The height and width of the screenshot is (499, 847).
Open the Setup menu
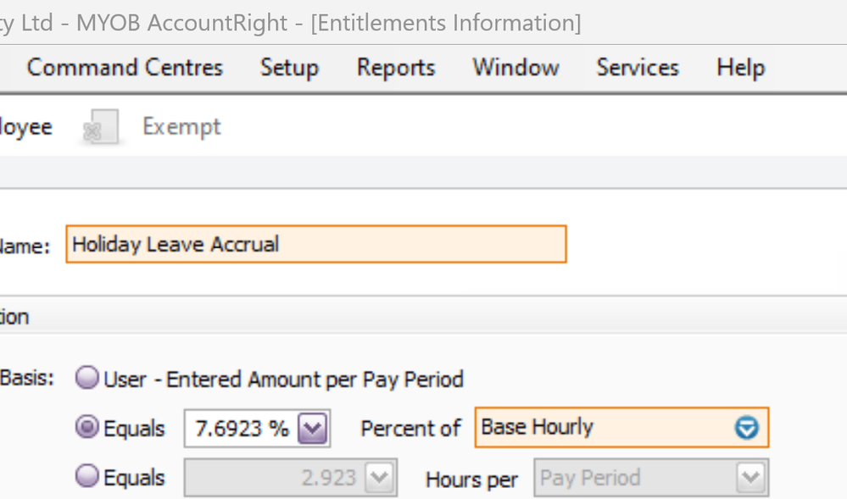(x=289, y=68)
